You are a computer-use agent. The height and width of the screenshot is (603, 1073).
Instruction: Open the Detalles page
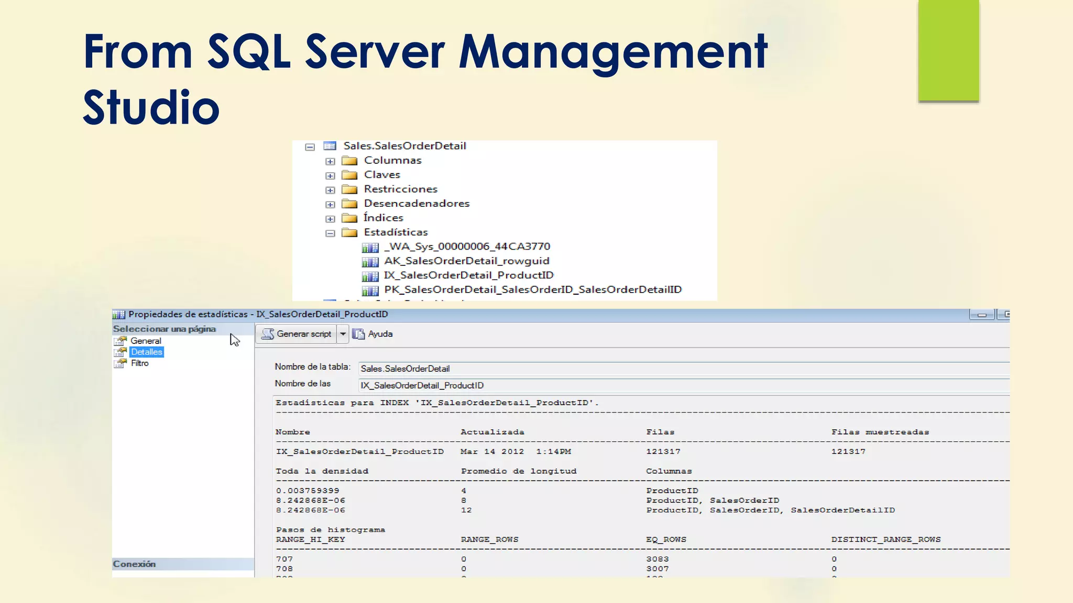pyautogui.click(x=147, y=352)
